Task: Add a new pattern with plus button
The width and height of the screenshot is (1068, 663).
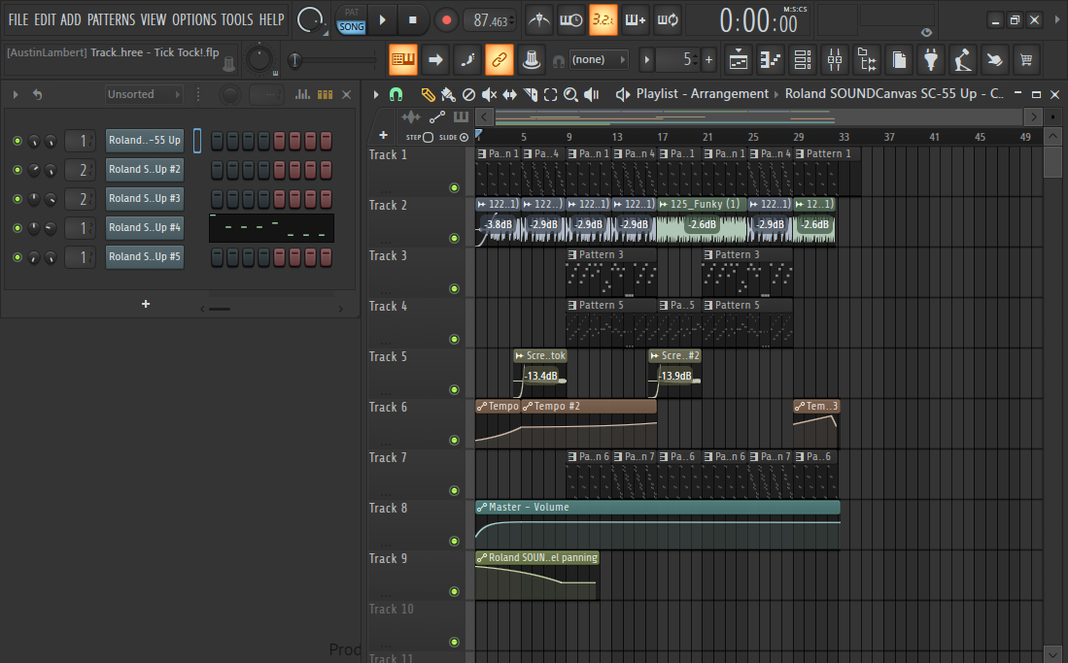Action: point(709,60)
